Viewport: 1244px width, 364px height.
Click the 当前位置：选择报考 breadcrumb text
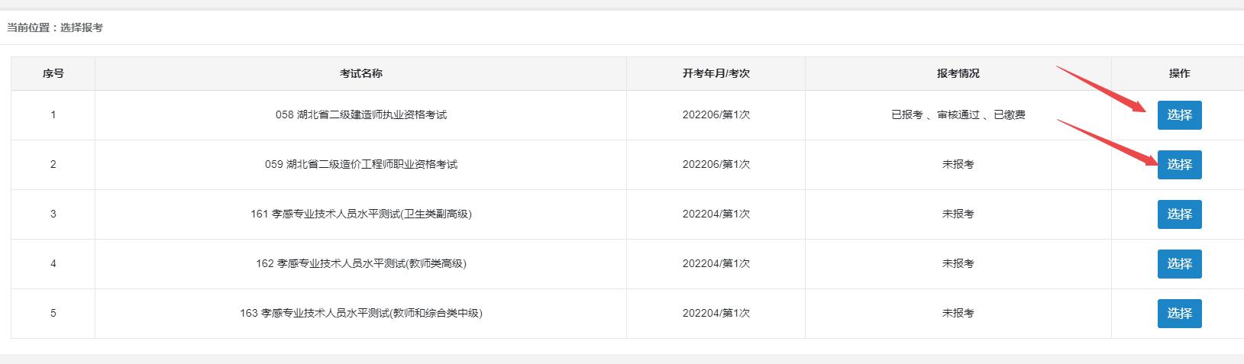55,27
